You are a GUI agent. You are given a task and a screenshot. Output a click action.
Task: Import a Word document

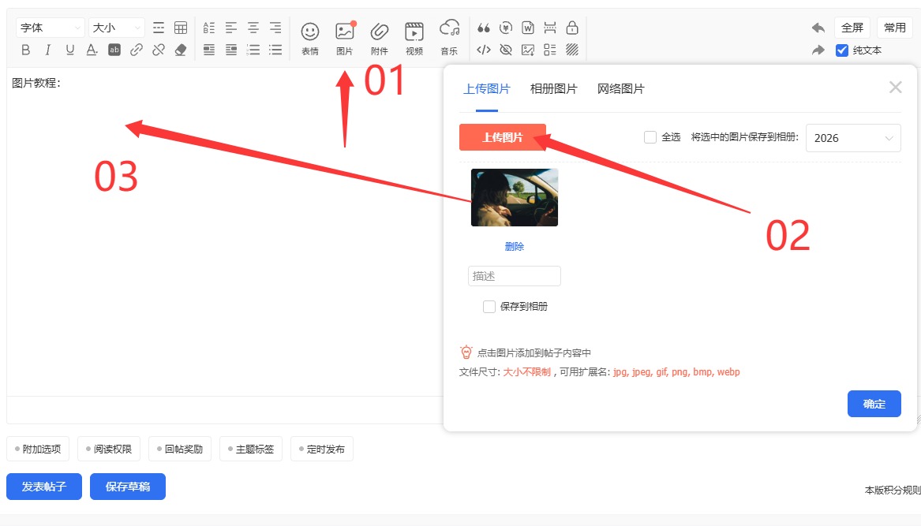[528, 28]
